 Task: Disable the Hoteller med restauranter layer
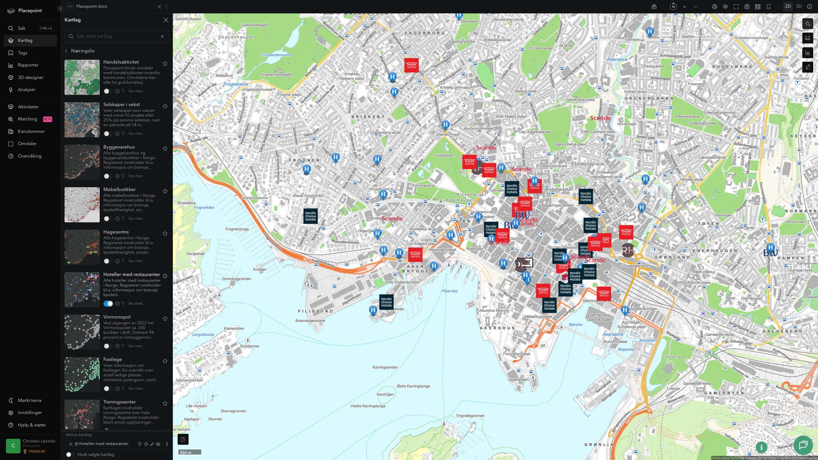click(x=108, y=303)
